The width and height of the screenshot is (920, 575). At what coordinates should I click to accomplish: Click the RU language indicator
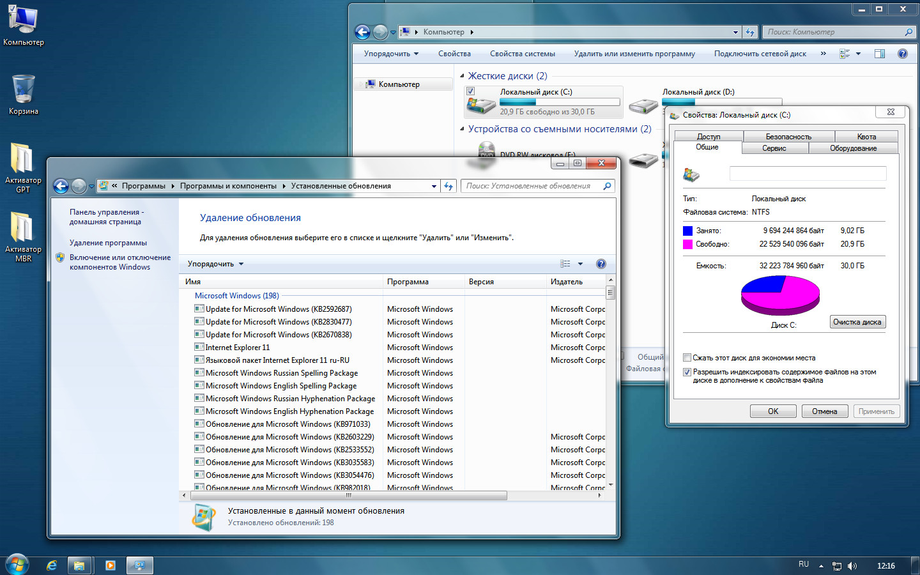coord(804,565)
